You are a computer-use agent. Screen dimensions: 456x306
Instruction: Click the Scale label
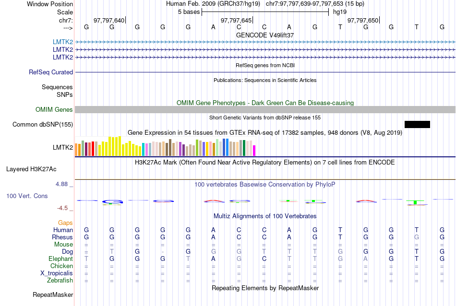[x=65, y=12]
